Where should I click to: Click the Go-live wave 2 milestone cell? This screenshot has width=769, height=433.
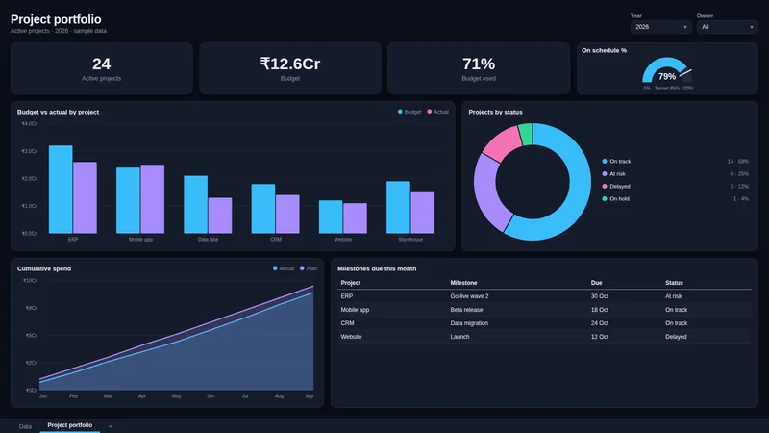coord(469,296)
